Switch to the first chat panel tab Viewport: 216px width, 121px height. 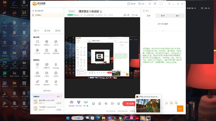(148, 16)
